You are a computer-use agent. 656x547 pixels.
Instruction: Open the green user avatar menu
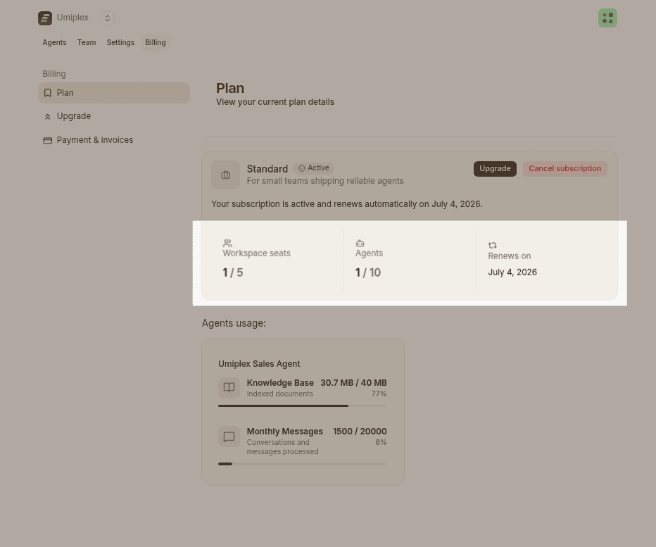[607, 18]
